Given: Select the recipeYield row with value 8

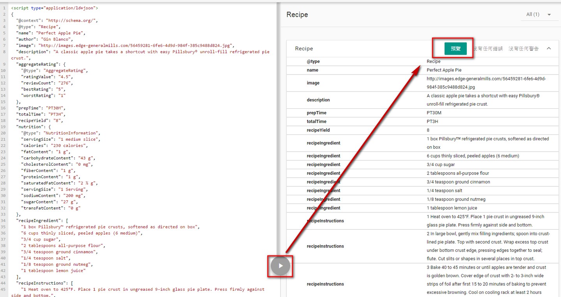Looking at the screenshot, I should (x=422, y=130).
